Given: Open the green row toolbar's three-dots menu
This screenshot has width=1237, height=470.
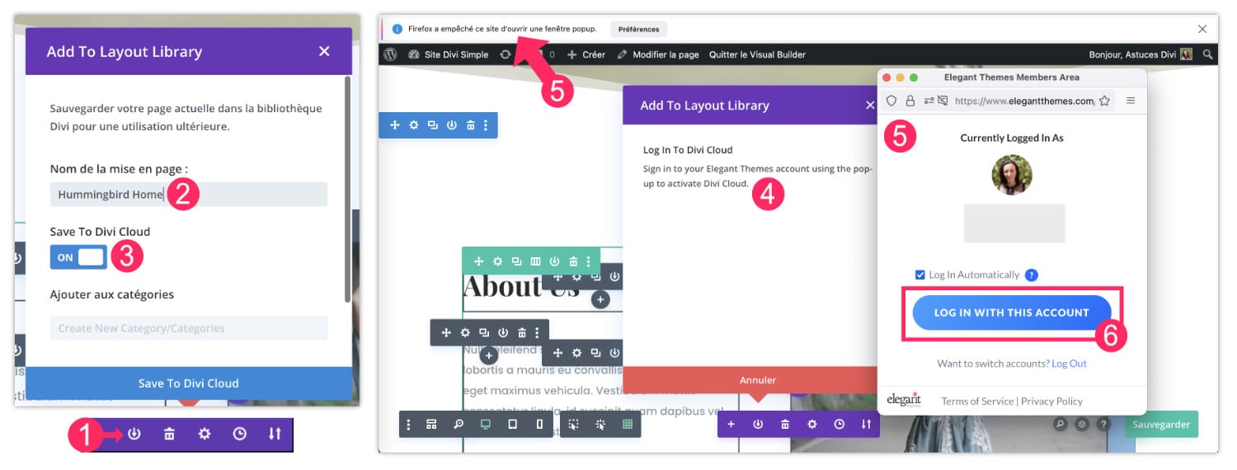Looking at the screenshot, I should [588, 261].
